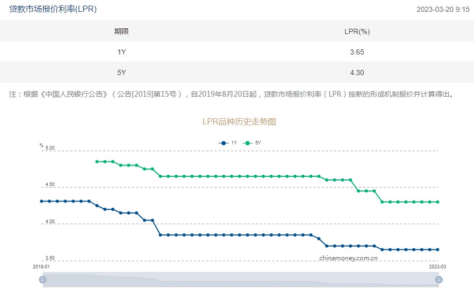Click the green 5Y legend marker icon
Screen dimensions: 474x292
click(x=247, y=143)
